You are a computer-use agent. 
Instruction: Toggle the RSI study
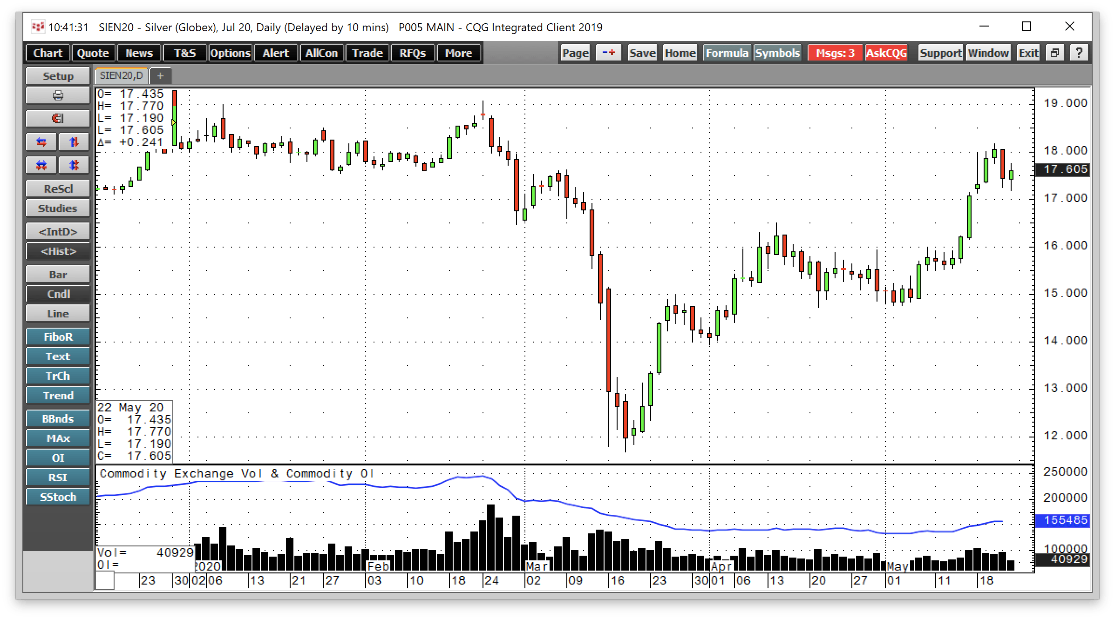point(58,478)
